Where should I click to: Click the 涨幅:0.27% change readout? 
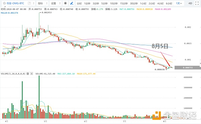97,9
